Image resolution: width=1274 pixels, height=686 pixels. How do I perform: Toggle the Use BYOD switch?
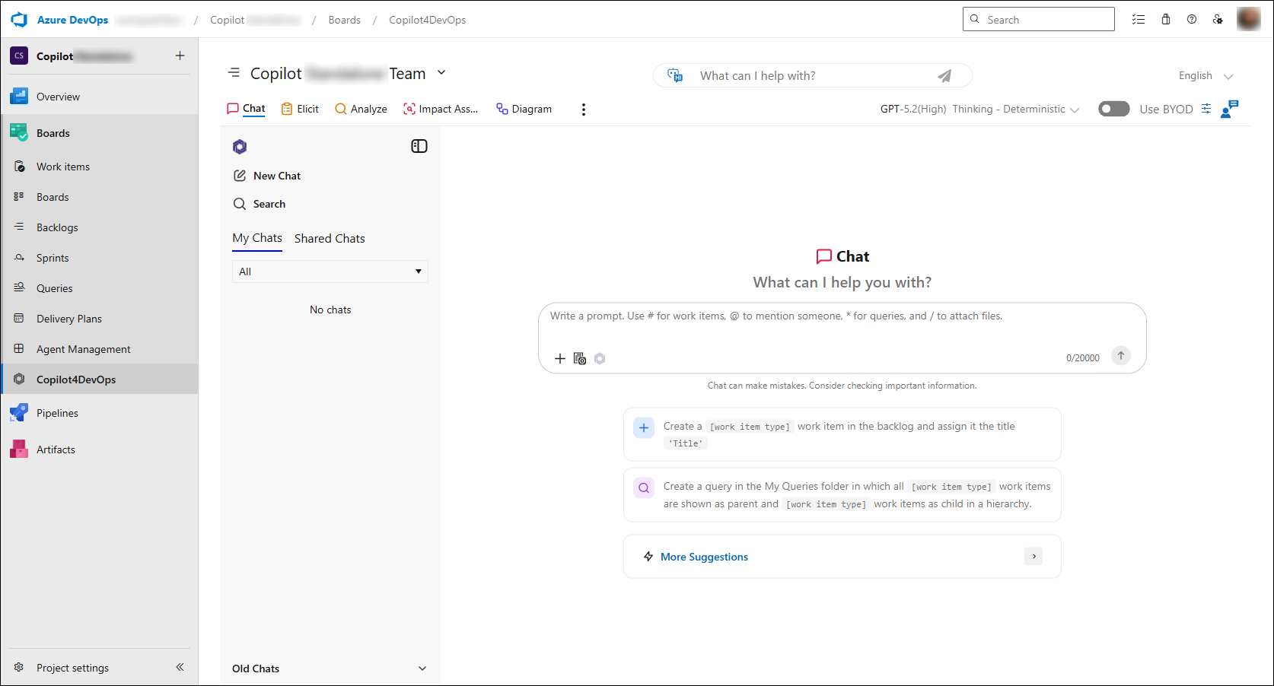[1114, 109]
